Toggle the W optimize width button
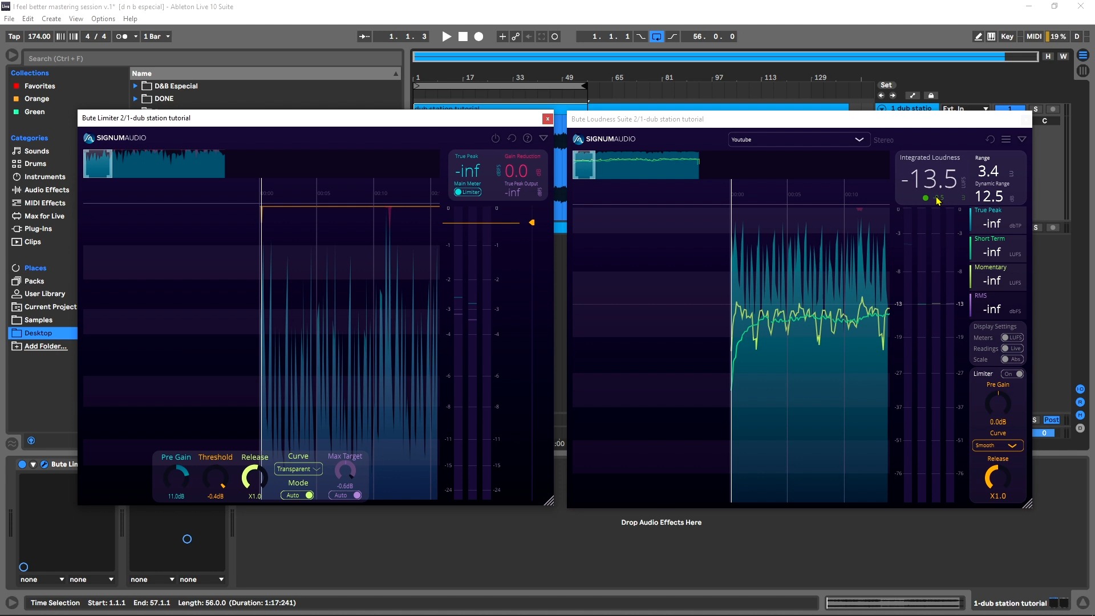 click(x=1063, y=56)
